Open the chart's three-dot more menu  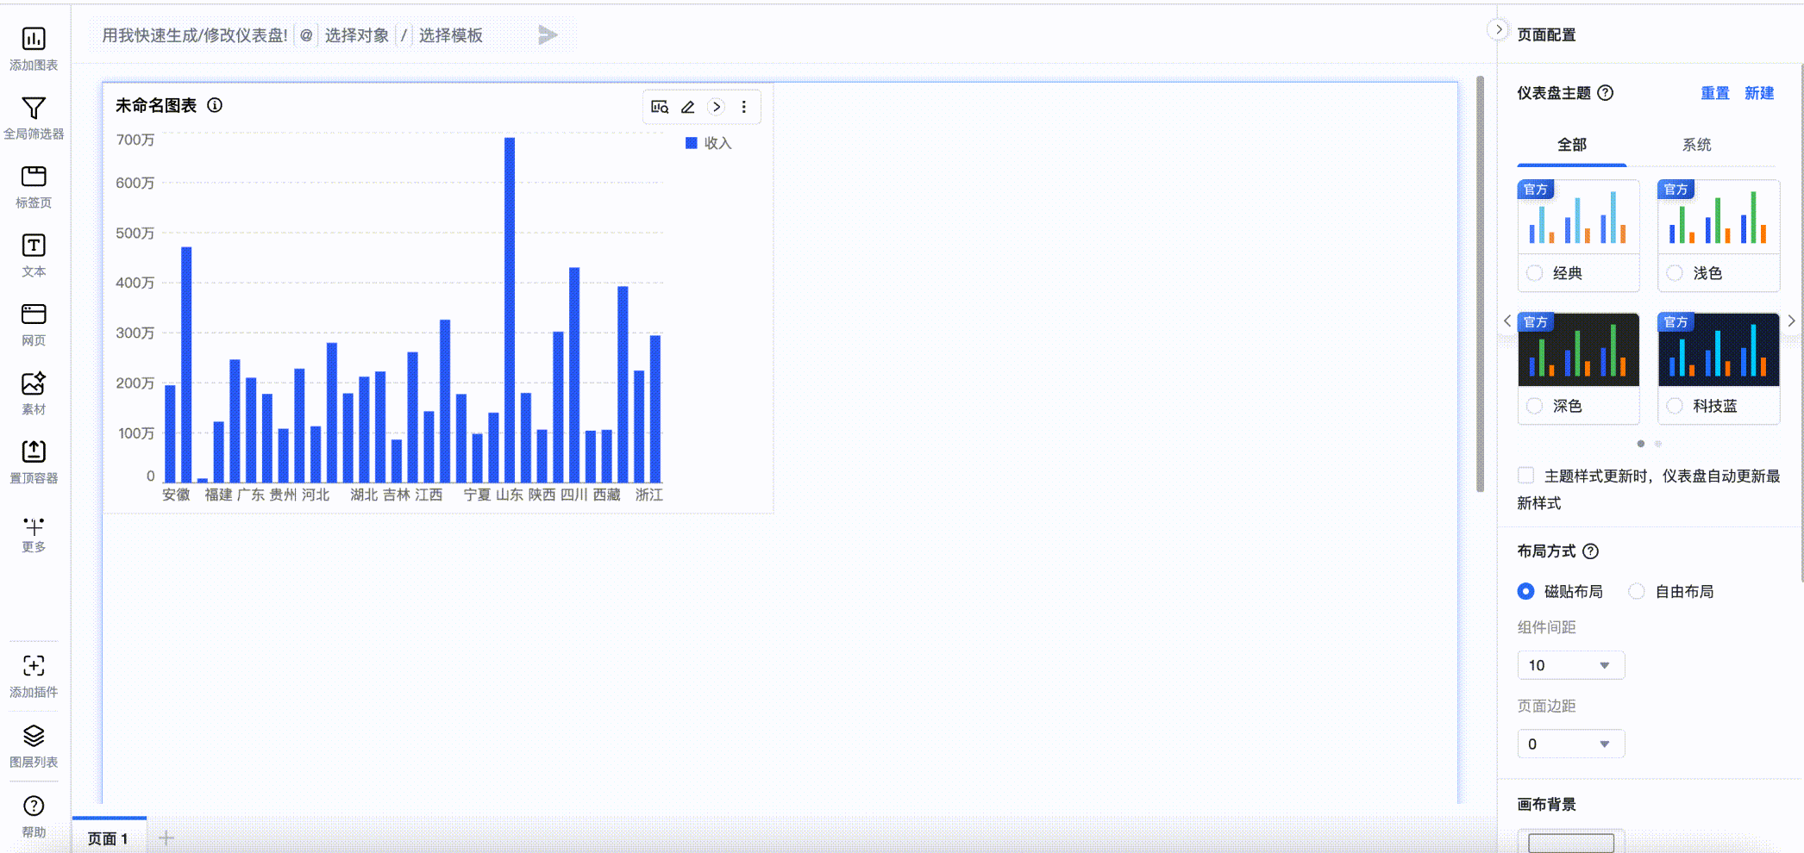[743, 107]
